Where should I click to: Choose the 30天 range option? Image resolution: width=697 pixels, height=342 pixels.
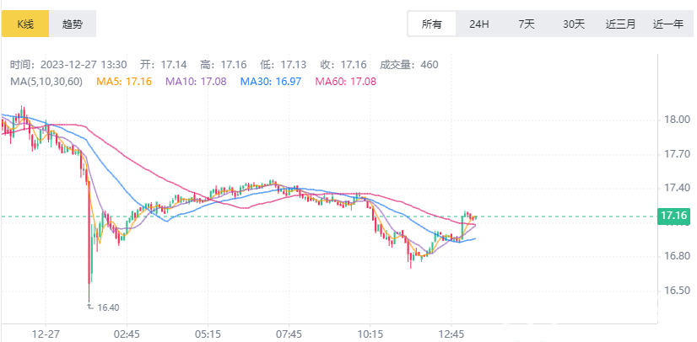point(574,24)
